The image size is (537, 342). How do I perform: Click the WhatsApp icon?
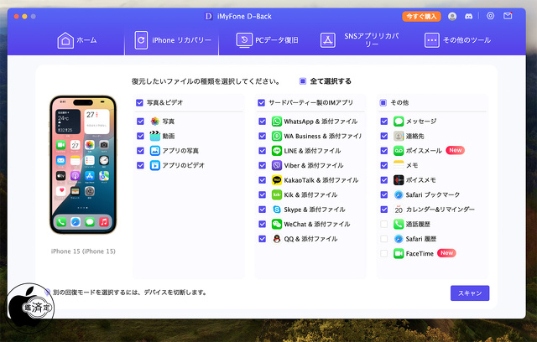[x=277, y=122]
